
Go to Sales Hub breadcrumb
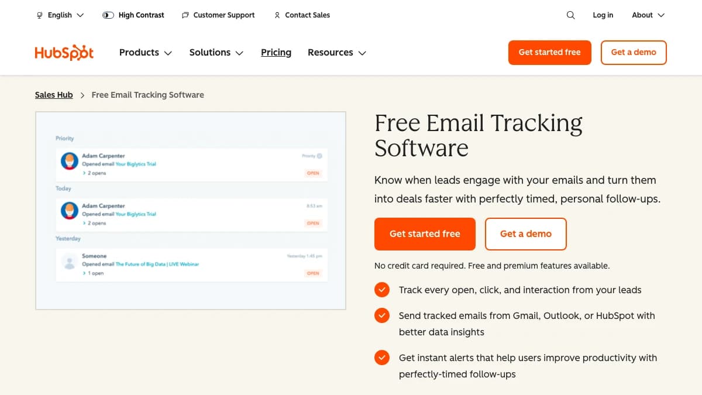coord(54,95)
